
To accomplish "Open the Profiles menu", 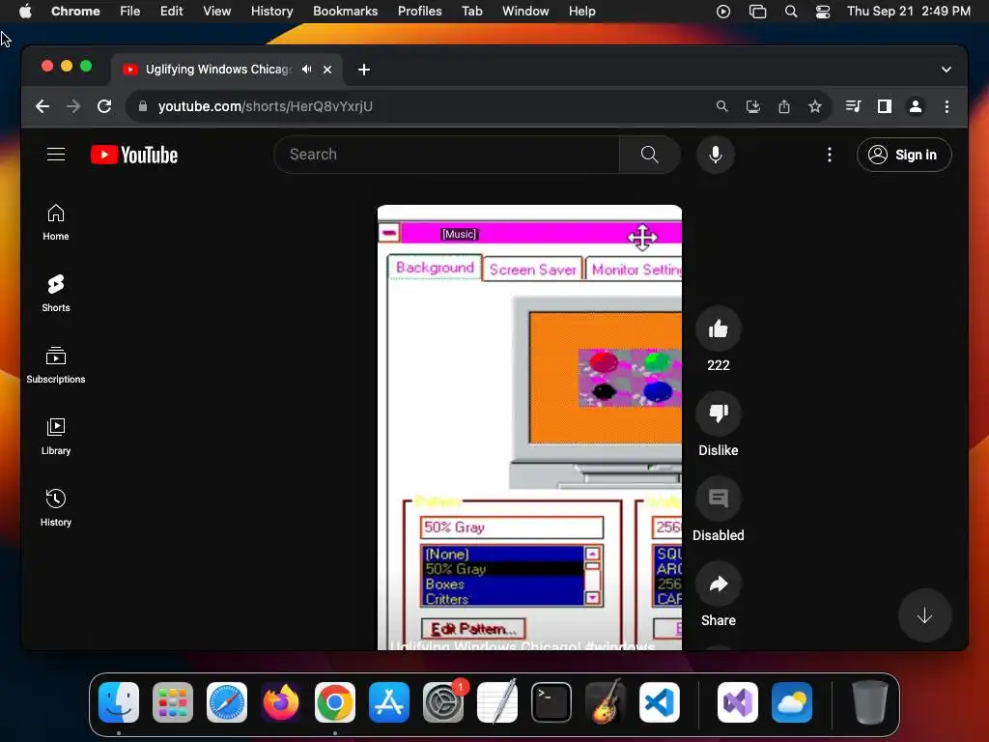I will click(x=420, y=12).
